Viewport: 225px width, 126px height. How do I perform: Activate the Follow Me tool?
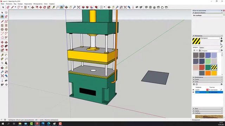[x=6, y=46]
